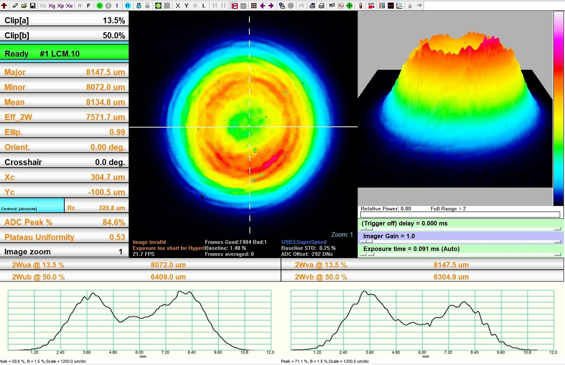Click the blue R reset toolbar icon
The image size is (565, 365).
[x=128, y=6]
